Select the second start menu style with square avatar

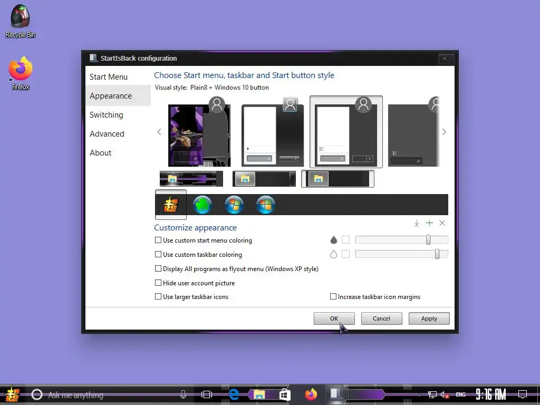click(x=273, y=132)
